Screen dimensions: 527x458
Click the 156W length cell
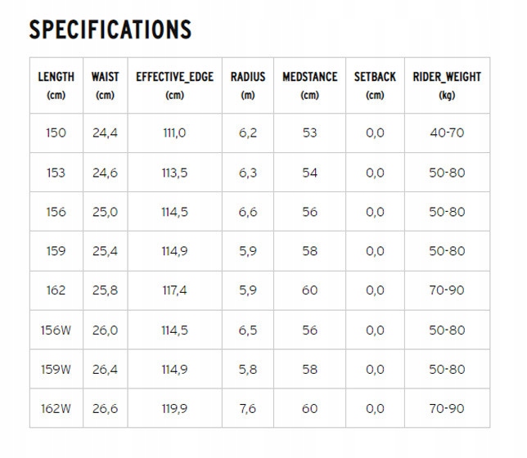click(x=56, y=330)
